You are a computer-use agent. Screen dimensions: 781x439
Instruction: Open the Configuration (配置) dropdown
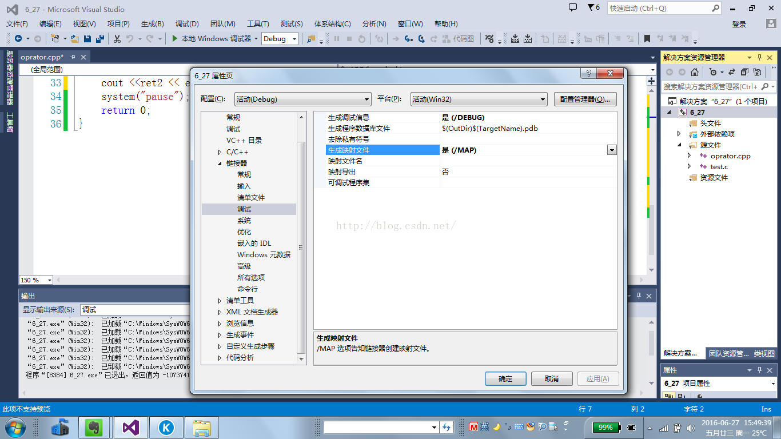click(302, 99)
